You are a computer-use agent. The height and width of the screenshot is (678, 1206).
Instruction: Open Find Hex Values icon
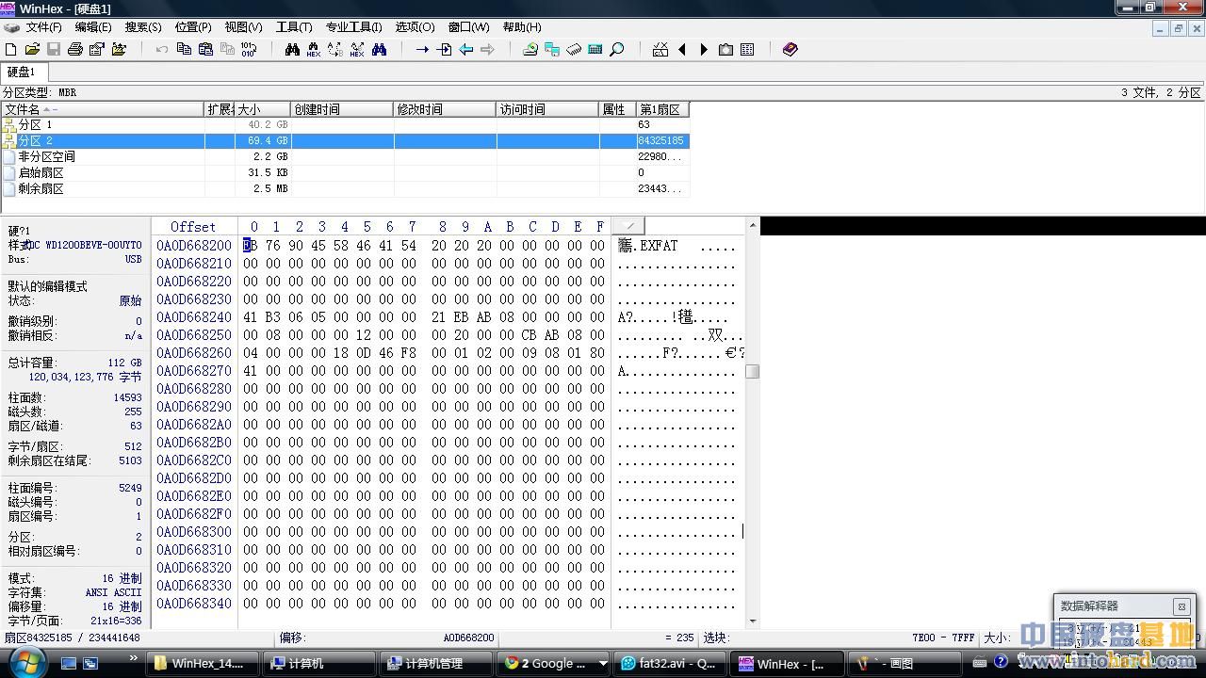[x=314, y=49]
